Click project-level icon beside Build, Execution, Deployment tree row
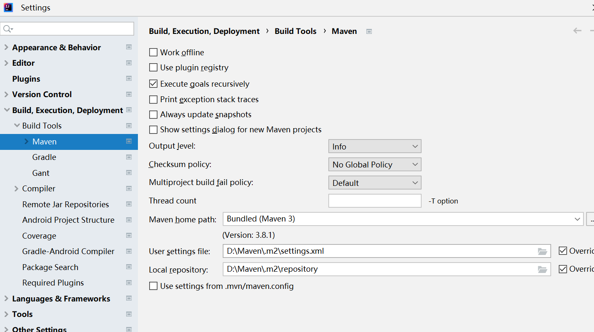594x332 pixels. click(129, 110)
